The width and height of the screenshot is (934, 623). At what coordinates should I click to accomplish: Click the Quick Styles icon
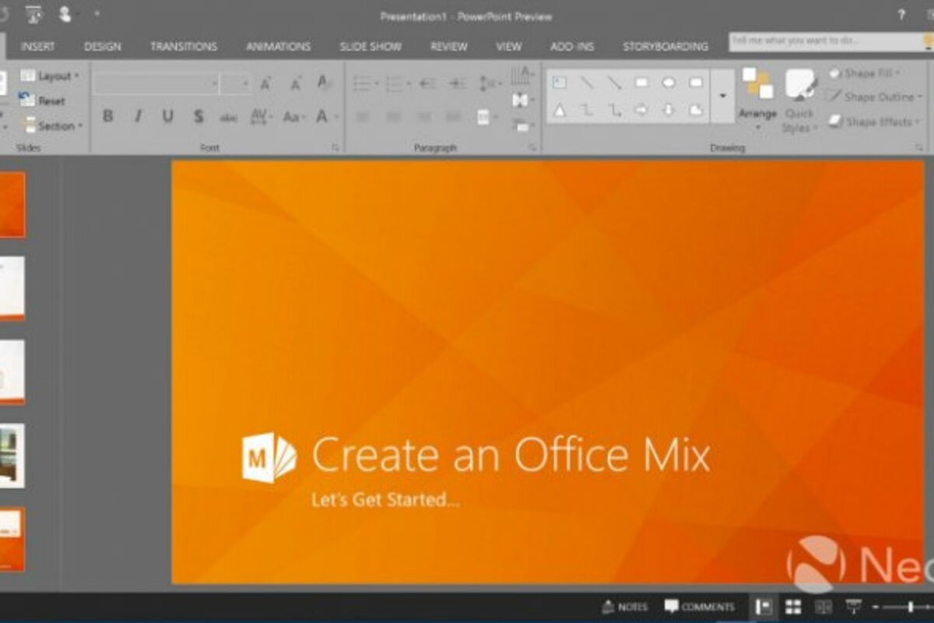[x=799, y=84]
